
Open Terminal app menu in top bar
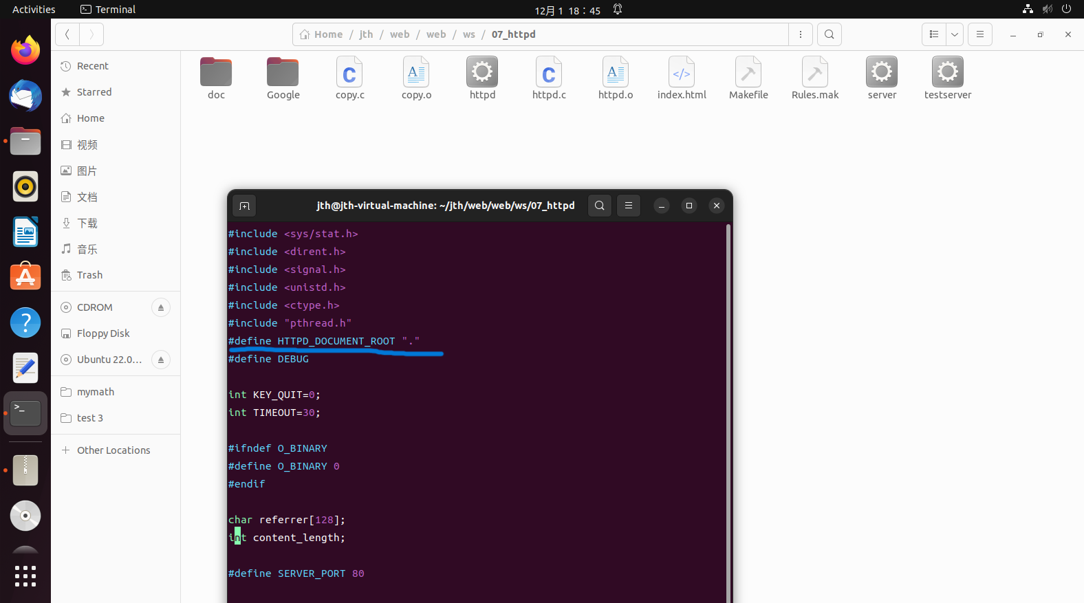point(108,10)
